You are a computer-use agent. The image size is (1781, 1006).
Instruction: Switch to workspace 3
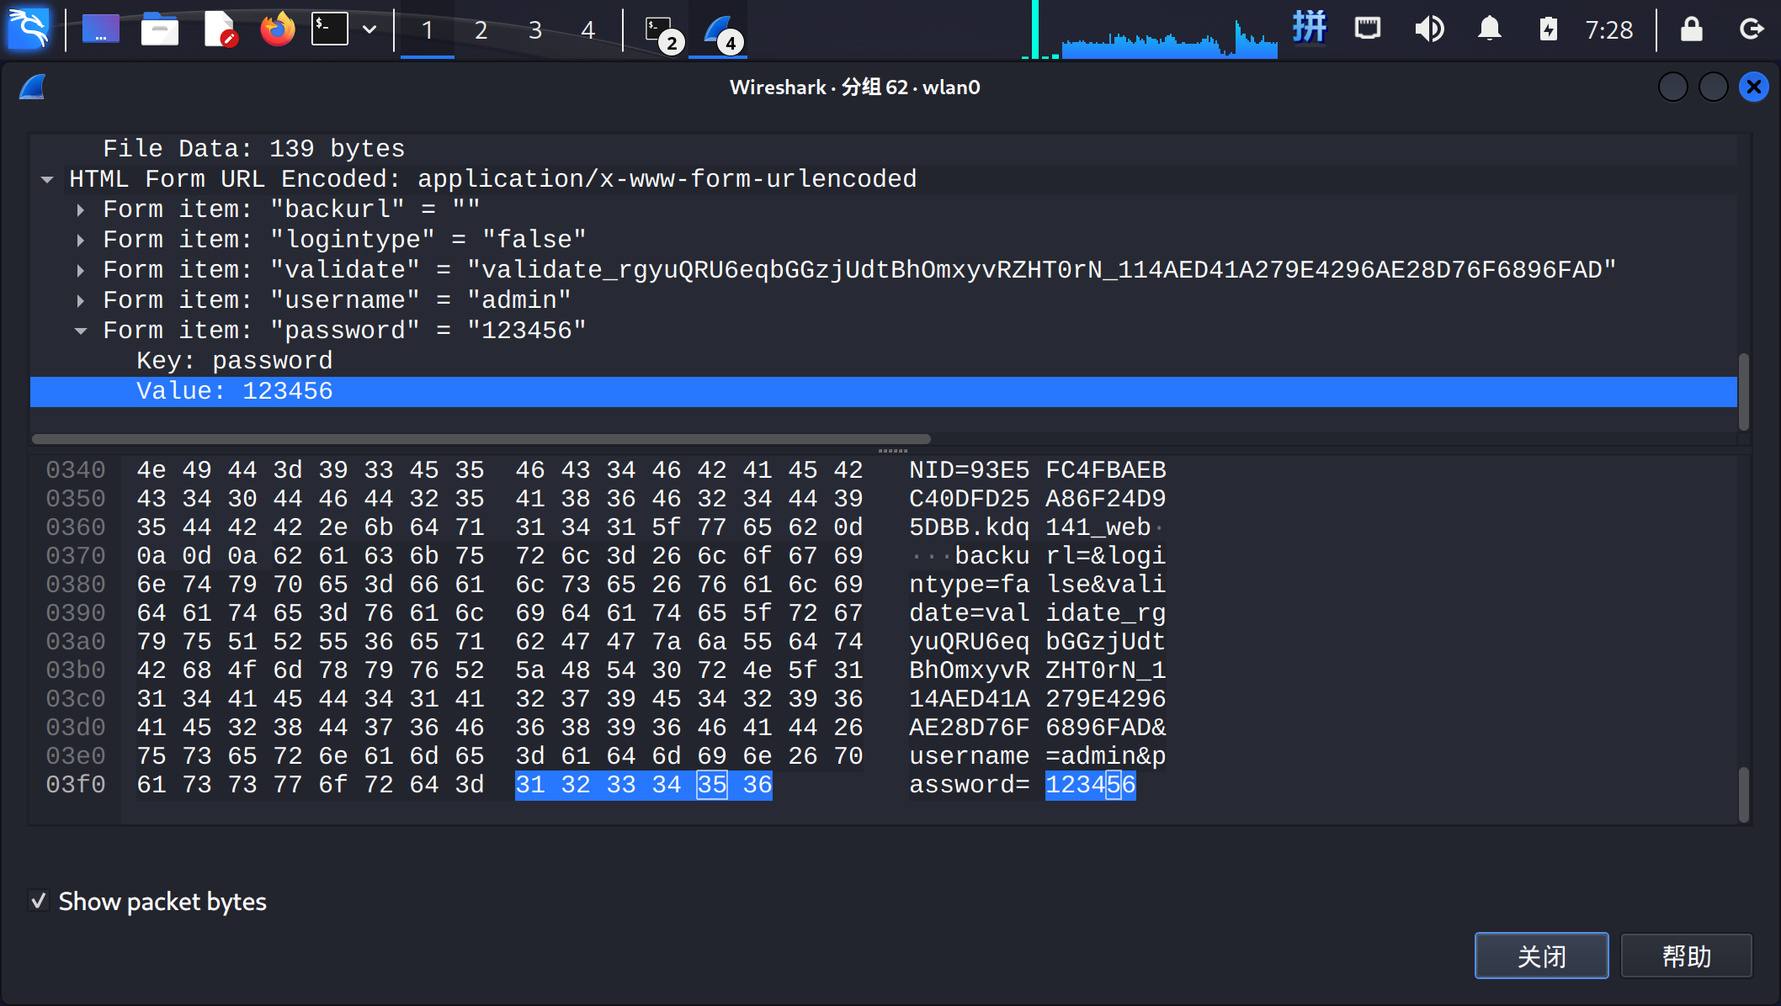point(535,30)
